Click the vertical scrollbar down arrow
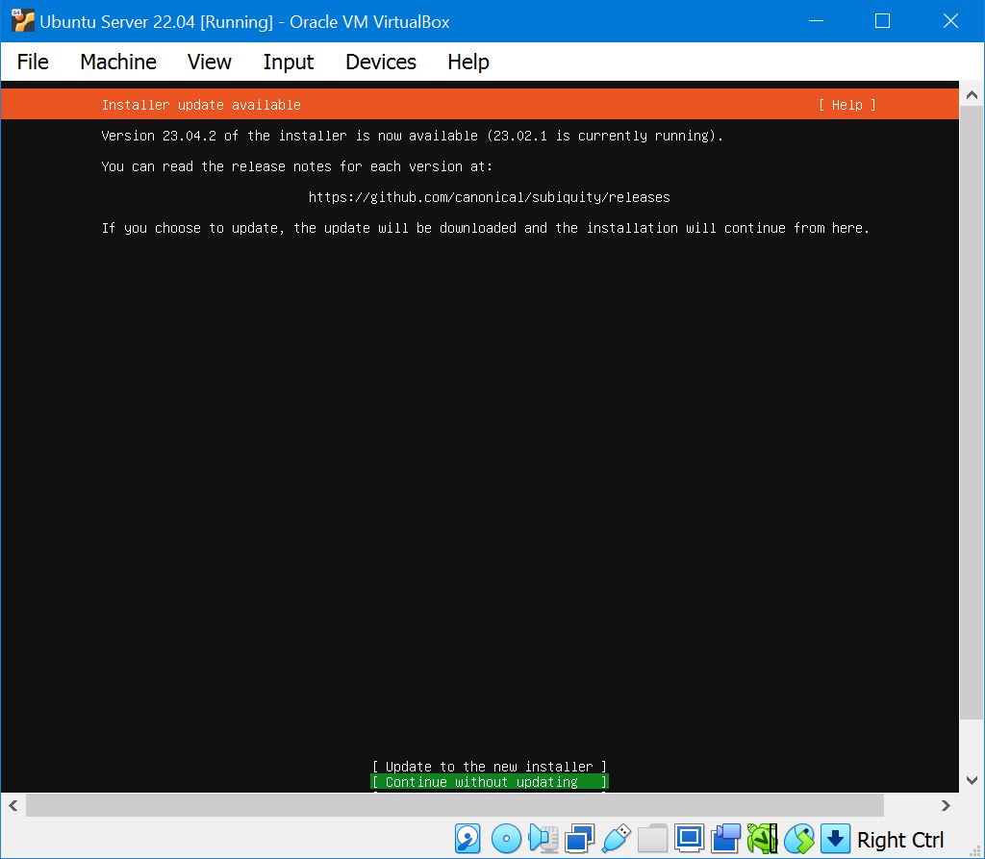Viewport: 985px width, 859px height. (x=972, y=780)
